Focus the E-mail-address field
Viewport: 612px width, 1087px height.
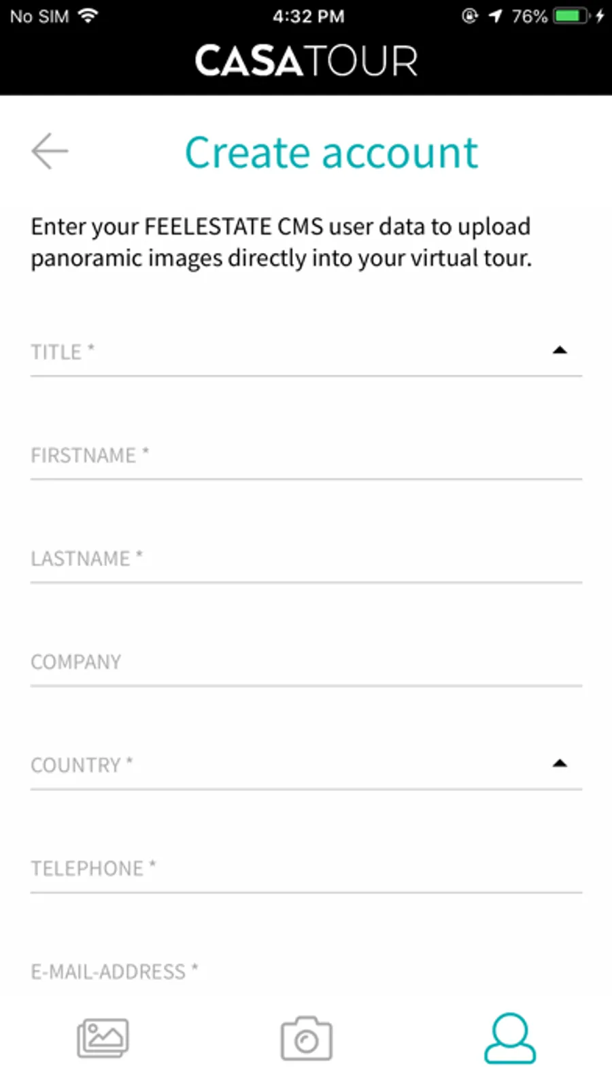(x=306, y=971)
